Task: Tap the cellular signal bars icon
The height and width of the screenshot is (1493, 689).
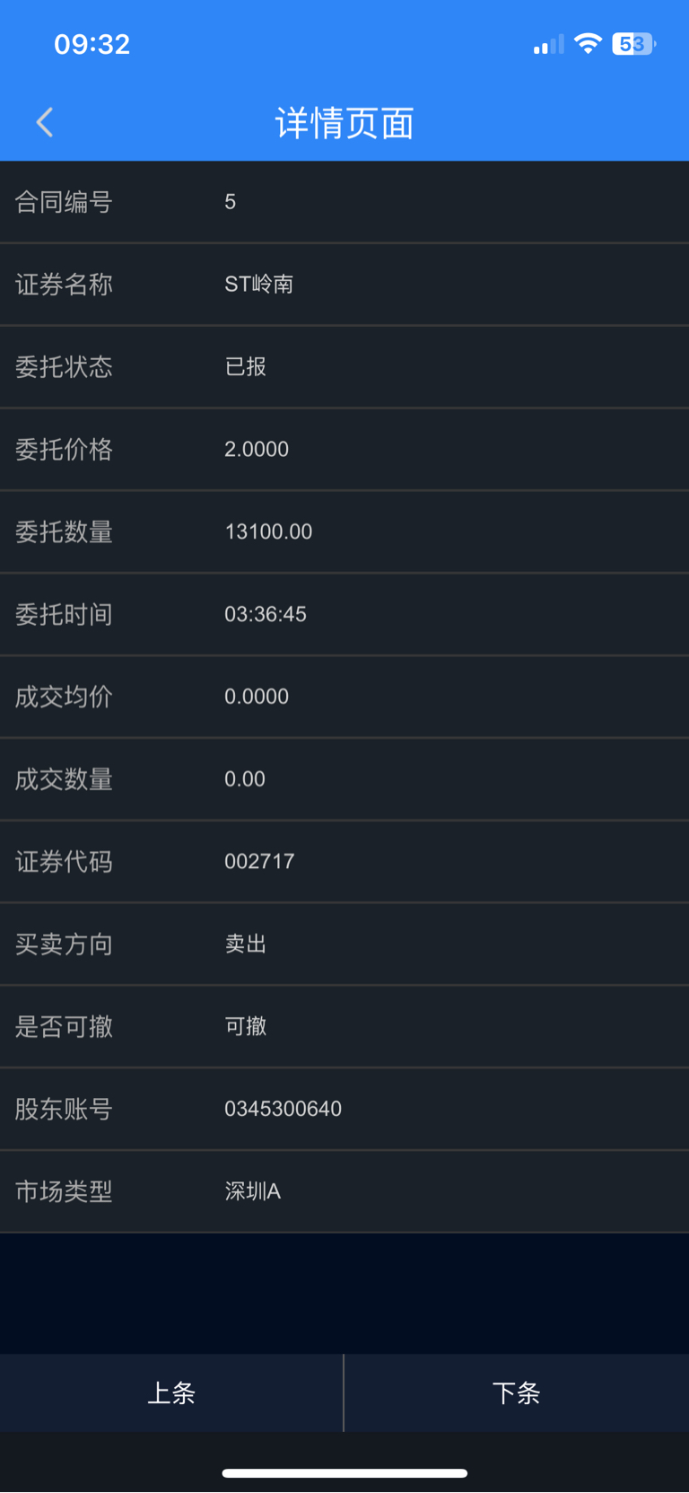Action: coord(548,44)
